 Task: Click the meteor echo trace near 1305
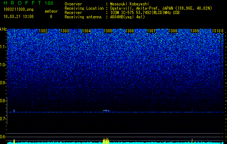(107, 111)
